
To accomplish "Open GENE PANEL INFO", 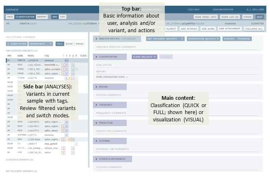I will (x=204, y=17).
